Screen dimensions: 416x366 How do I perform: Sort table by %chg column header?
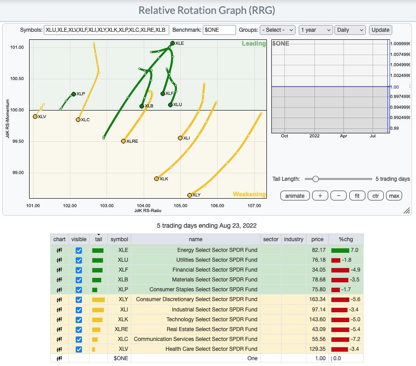(x=346, y=239)
